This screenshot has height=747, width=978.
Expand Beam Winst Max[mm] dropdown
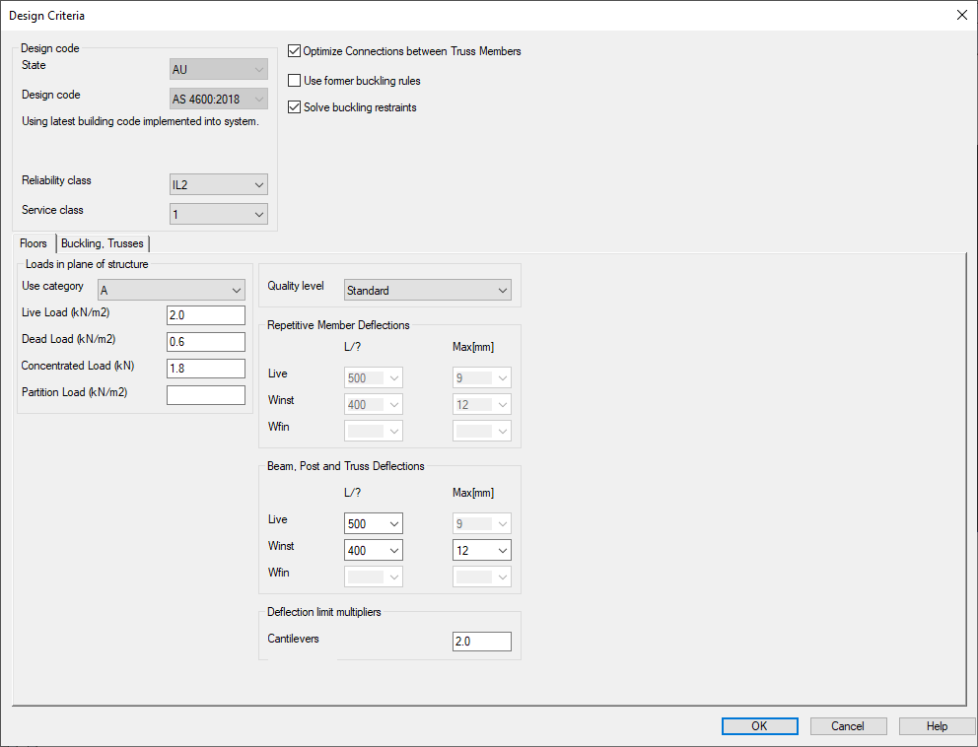coord(481,551)
